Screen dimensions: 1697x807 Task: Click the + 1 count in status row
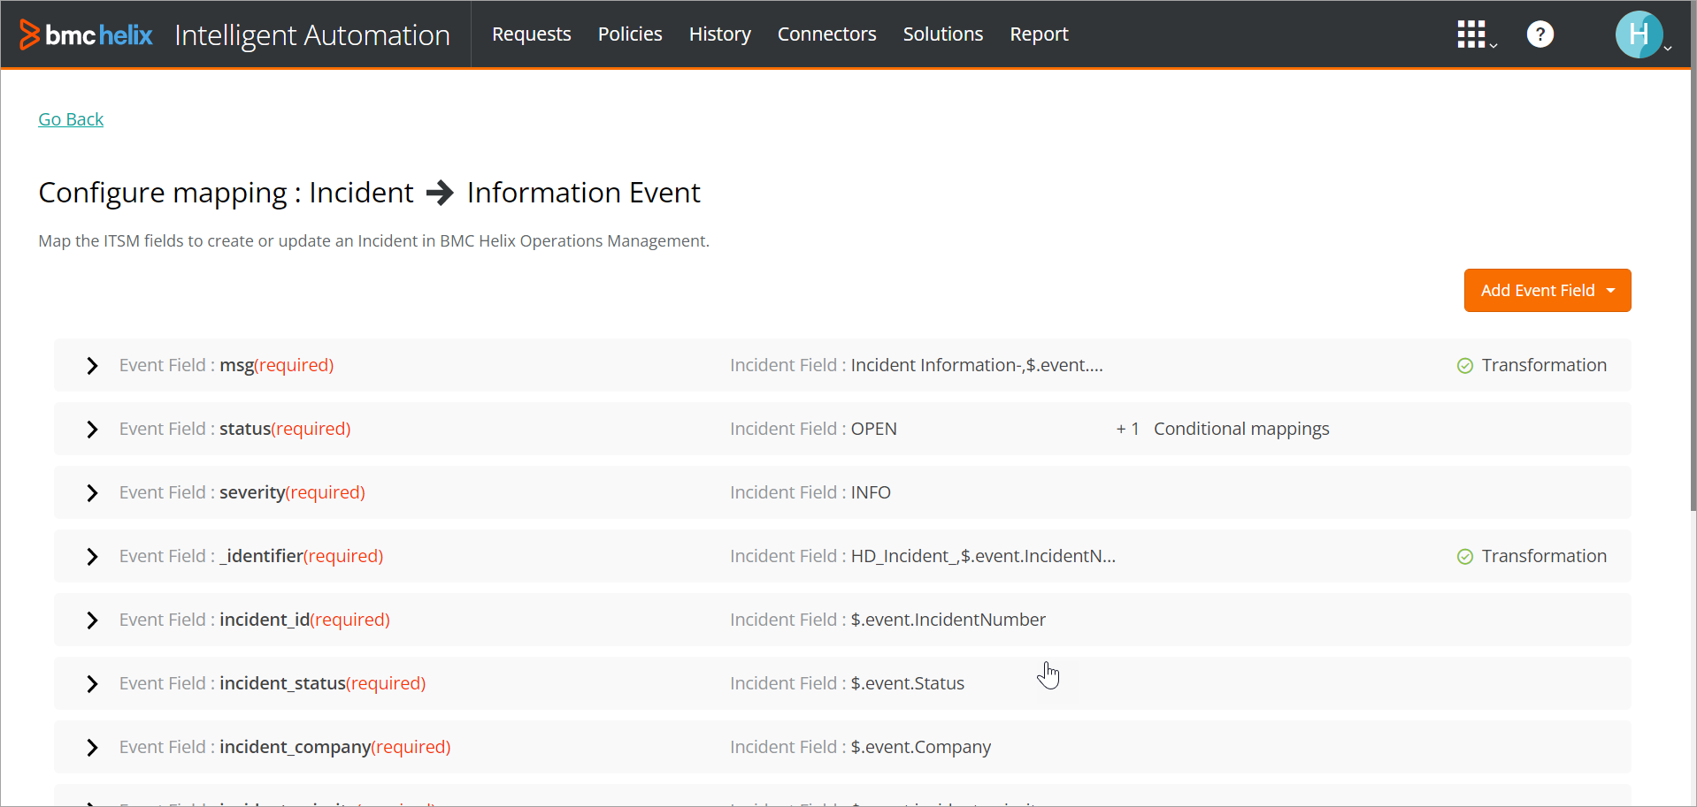pos(1128,429)
